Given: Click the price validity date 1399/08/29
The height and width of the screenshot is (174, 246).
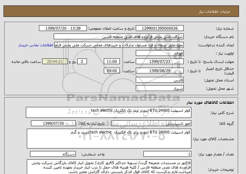Looking at the screenshot, I should pyautogui.click(x=159, y=71).
